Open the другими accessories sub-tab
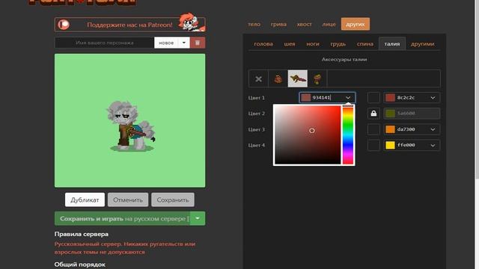The image size is (479, 269). point(422,44)
